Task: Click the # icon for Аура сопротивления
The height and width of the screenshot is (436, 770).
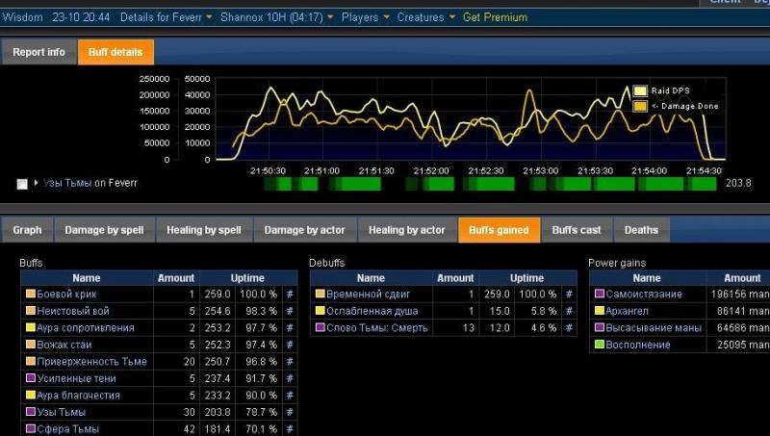Action: tap(290, 327)
